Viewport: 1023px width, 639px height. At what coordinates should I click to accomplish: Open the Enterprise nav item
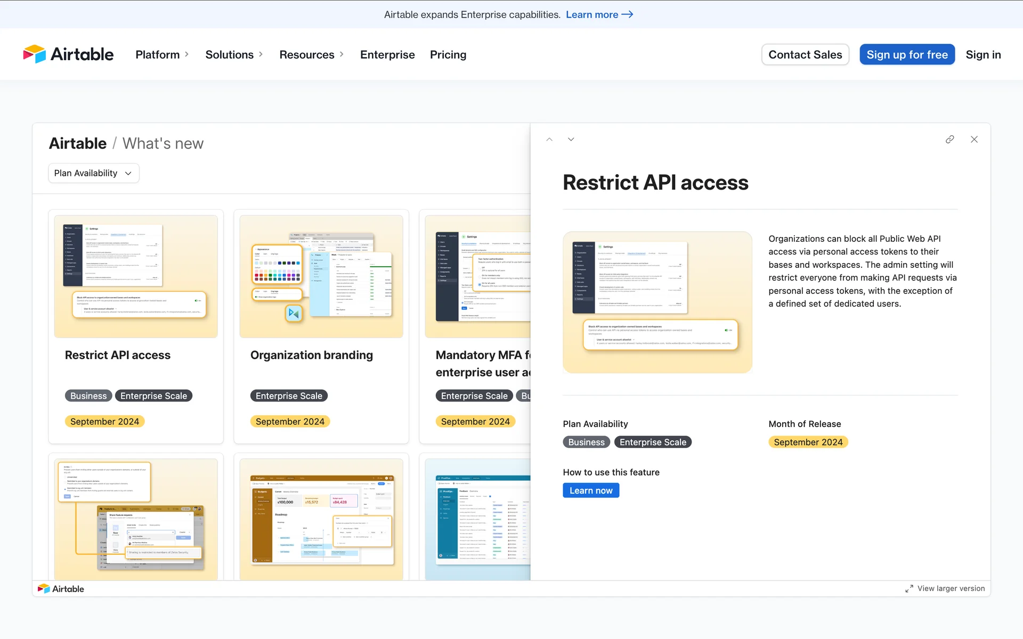(x=387, y=54)
